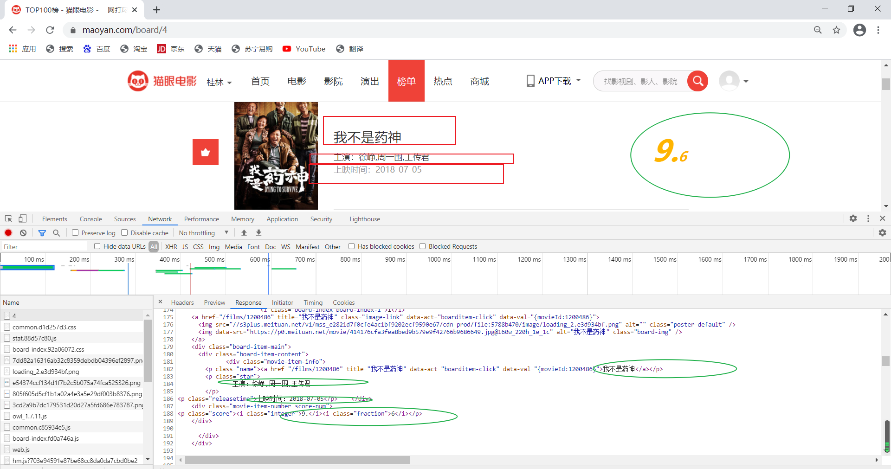Image resolution: width=891 pixels, height=469 pixels.
Task: Clear the network log
Action: tap(23, 233)
